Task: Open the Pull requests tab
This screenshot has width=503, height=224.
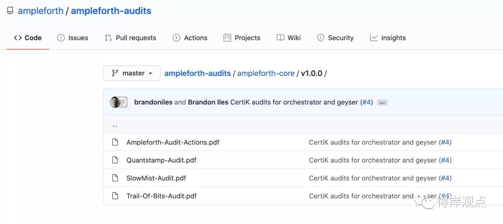Action: click(130, 38)
